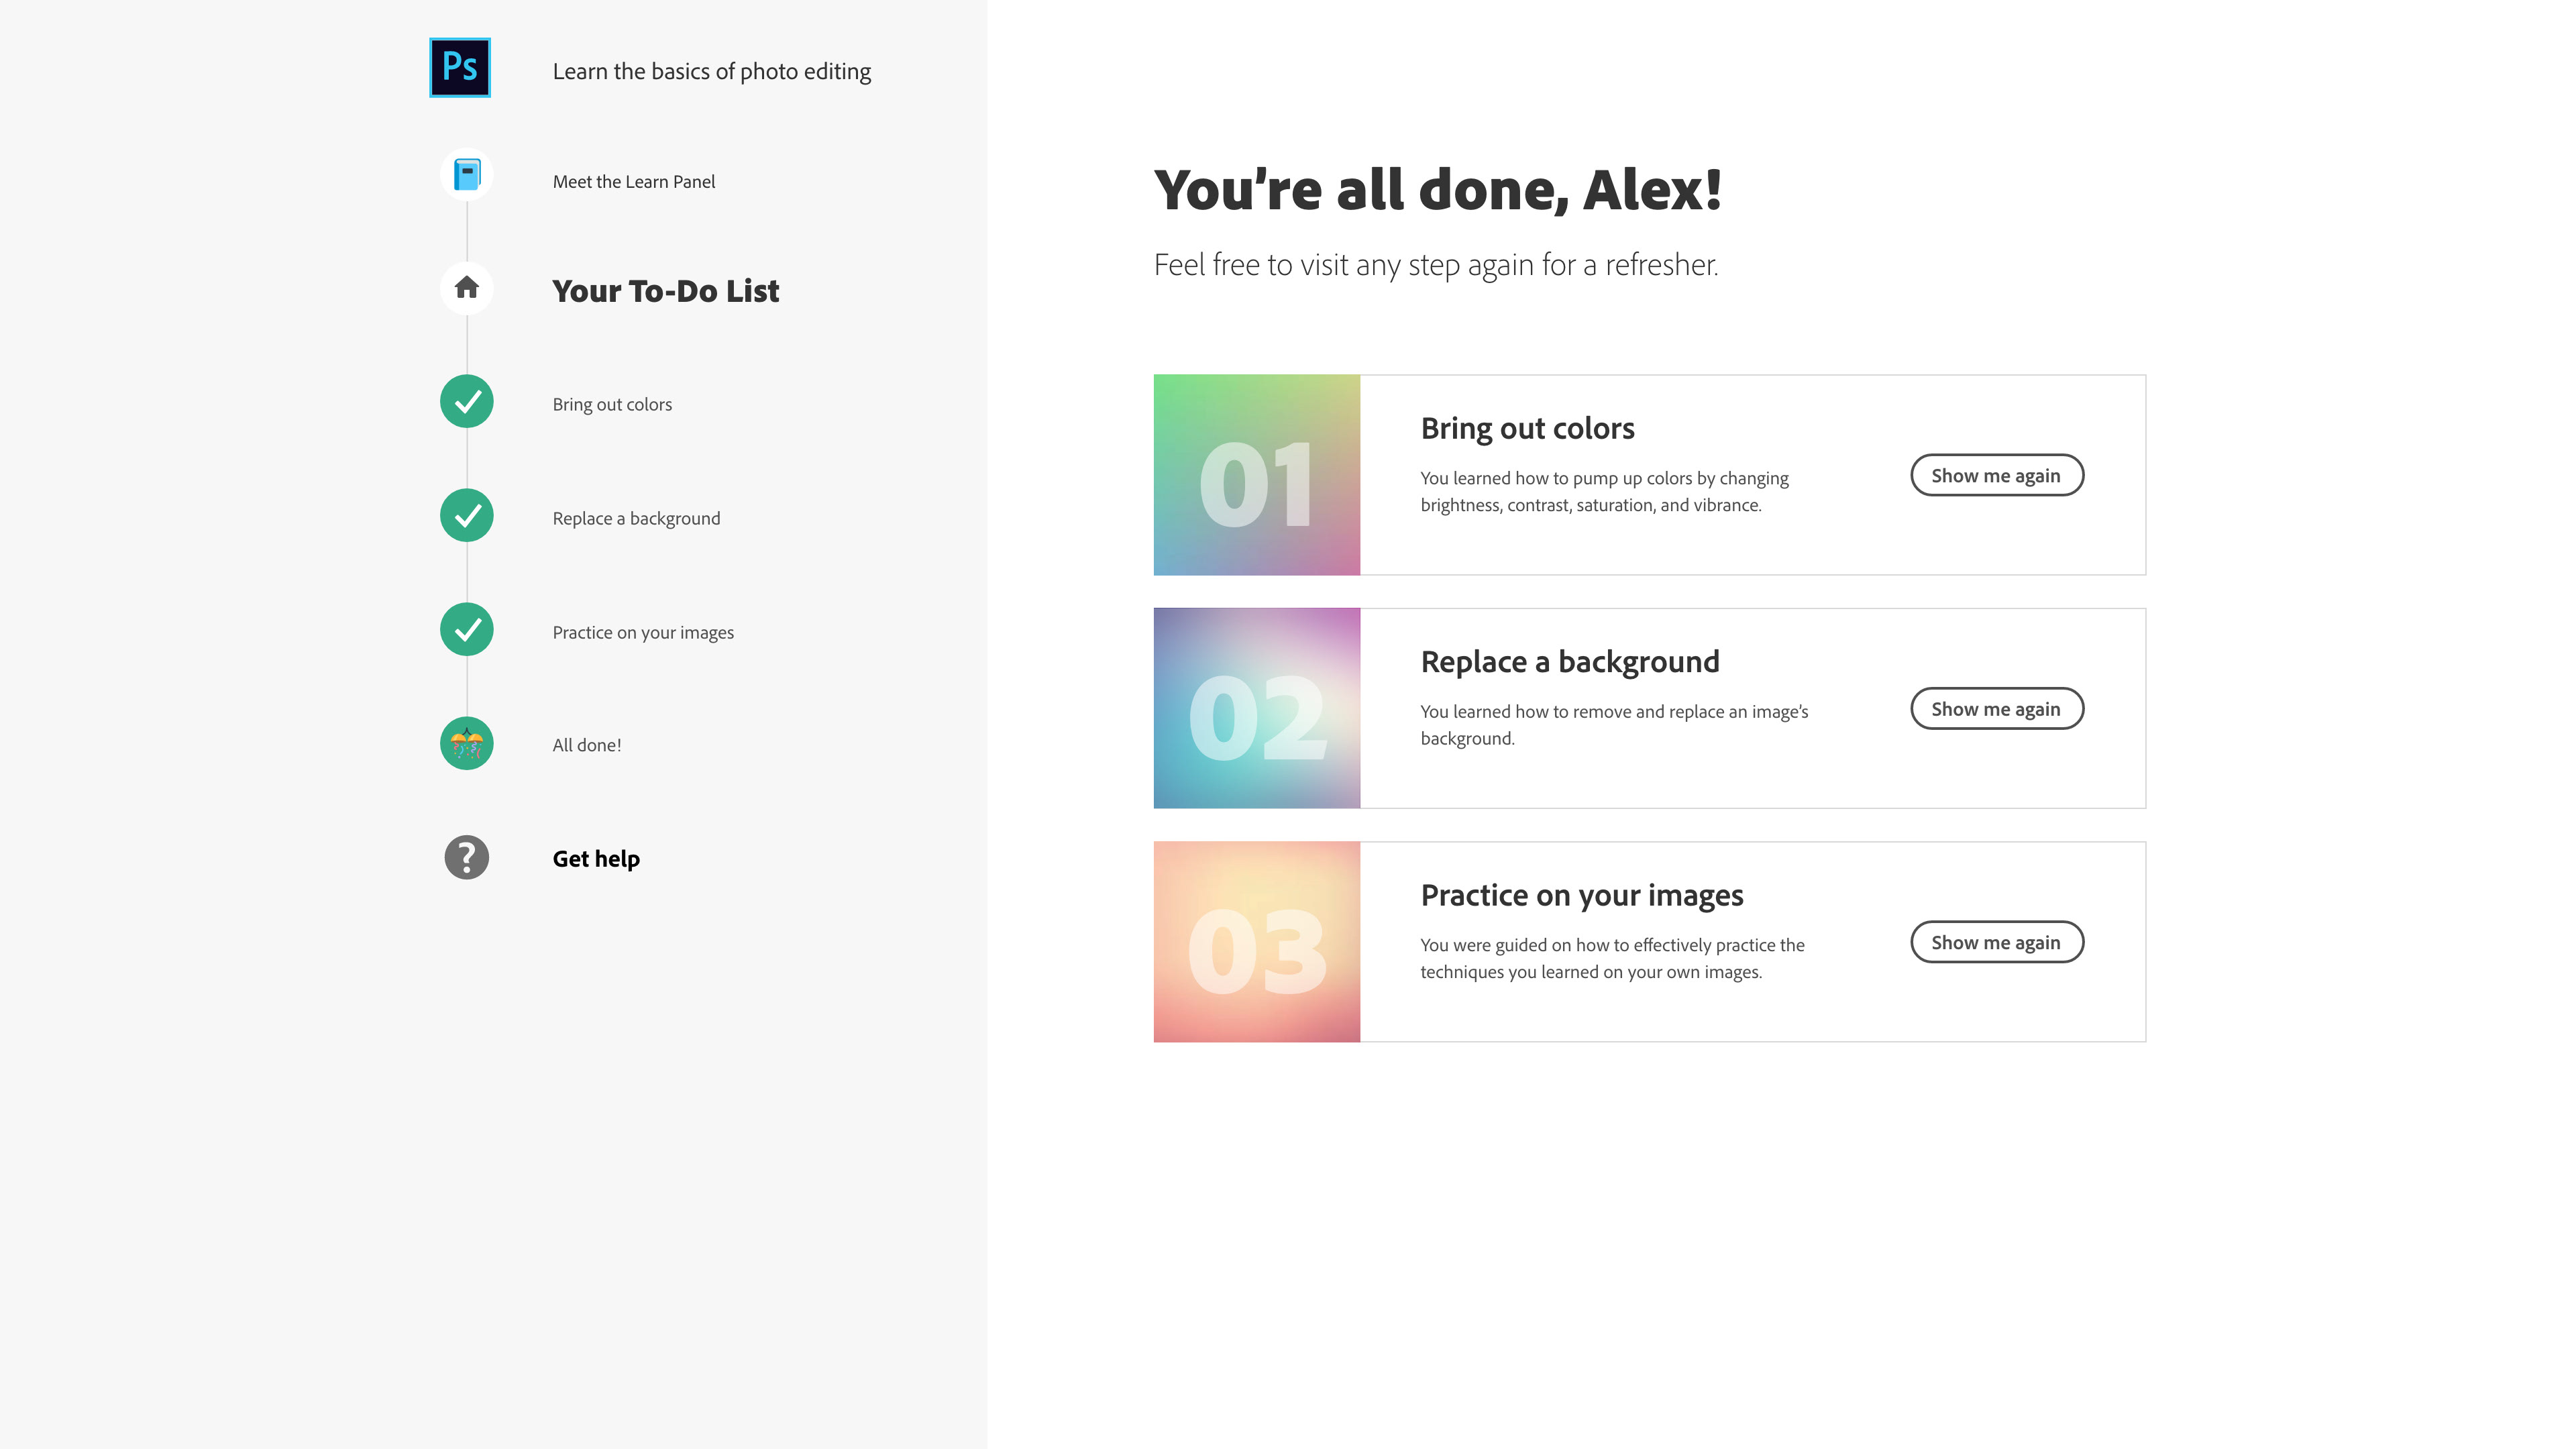Click the 03 gradient thumbnail
The height and width of the screenshot is (1449, 2576).
pos(1257,942)
